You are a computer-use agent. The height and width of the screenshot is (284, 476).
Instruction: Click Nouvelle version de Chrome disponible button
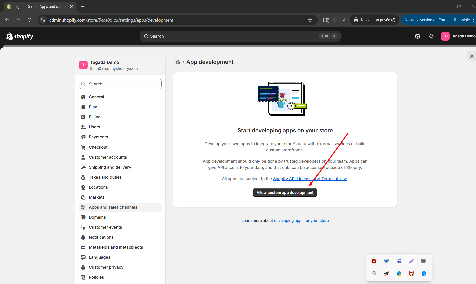[437, 20]
